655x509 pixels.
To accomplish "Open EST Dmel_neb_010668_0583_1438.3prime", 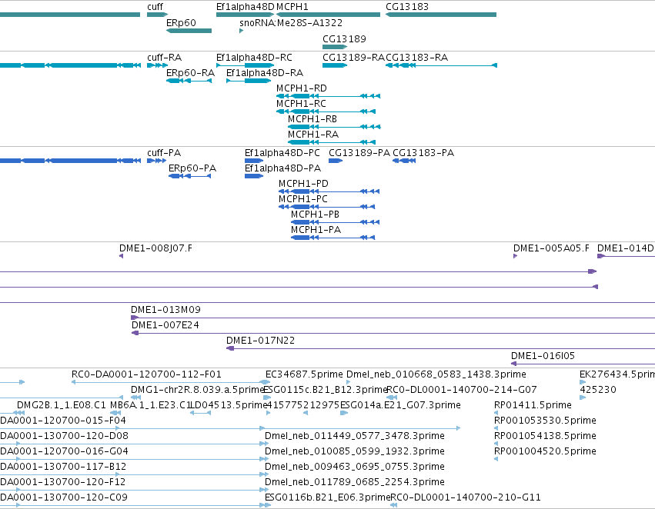I will point(436,374).
